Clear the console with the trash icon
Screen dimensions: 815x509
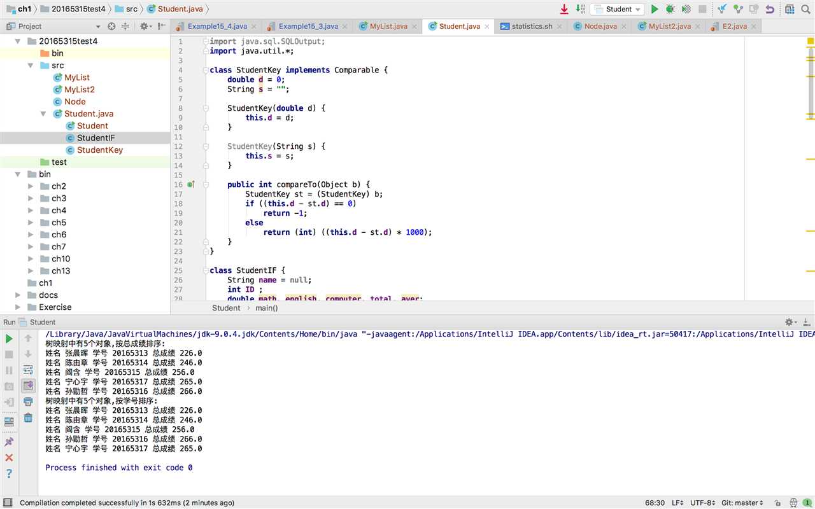(28, 417)
